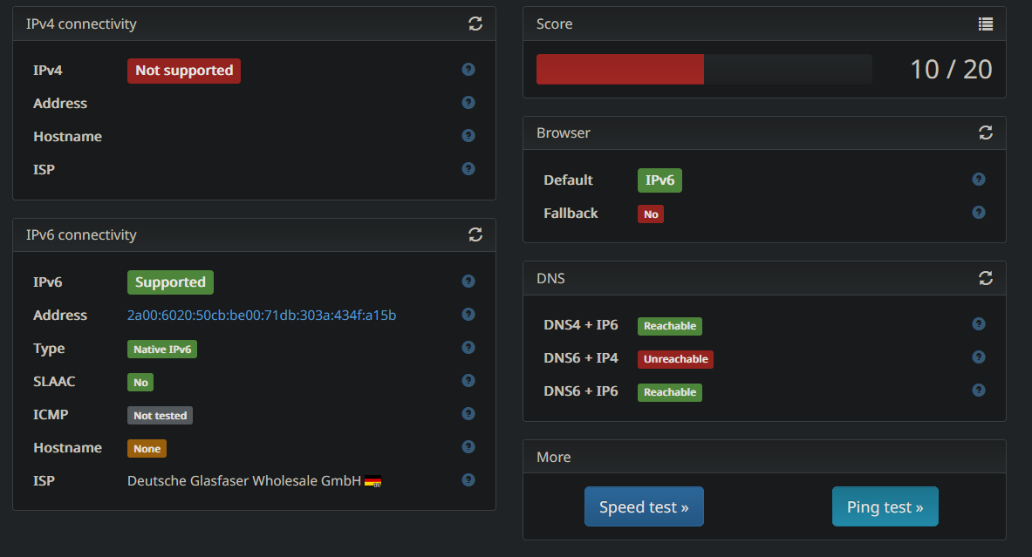
Task: Open the Speed test page
Action: (644, 506)
